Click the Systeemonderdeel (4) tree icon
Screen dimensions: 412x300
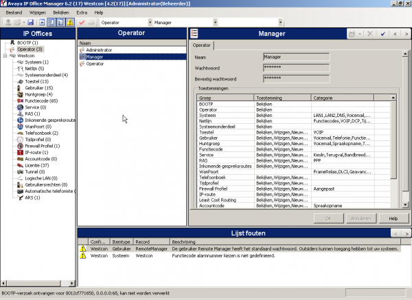point(20,75)
